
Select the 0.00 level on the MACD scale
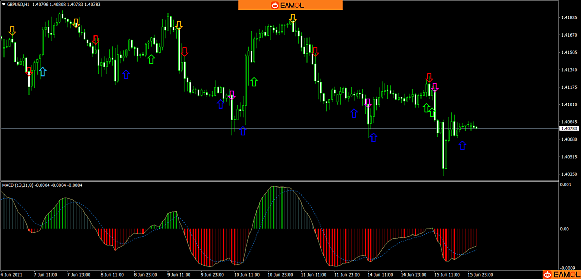pyautogui.click(x=564, y=229)
